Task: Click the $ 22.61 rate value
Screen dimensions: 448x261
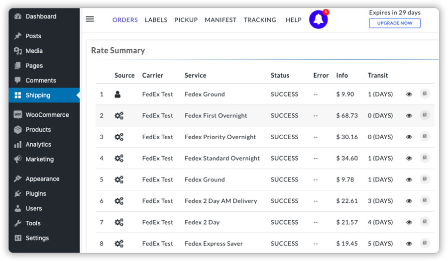Action: (x=347, y=201)
